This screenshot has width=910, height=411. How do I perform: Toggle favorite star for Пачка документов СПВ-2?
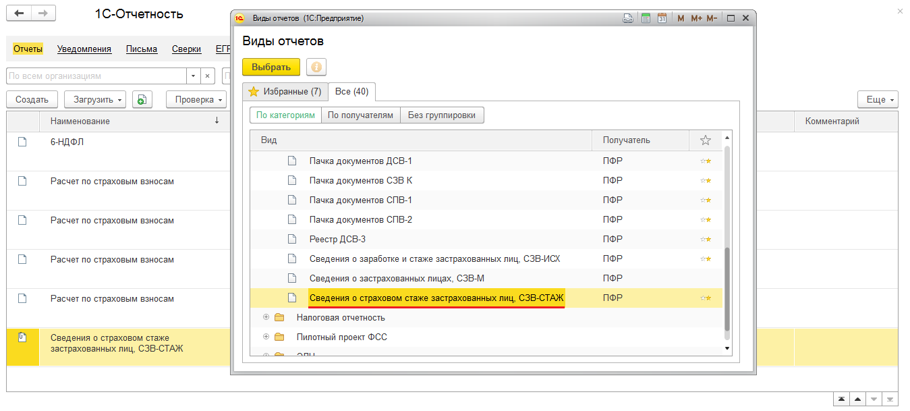[x=706, y=219]
